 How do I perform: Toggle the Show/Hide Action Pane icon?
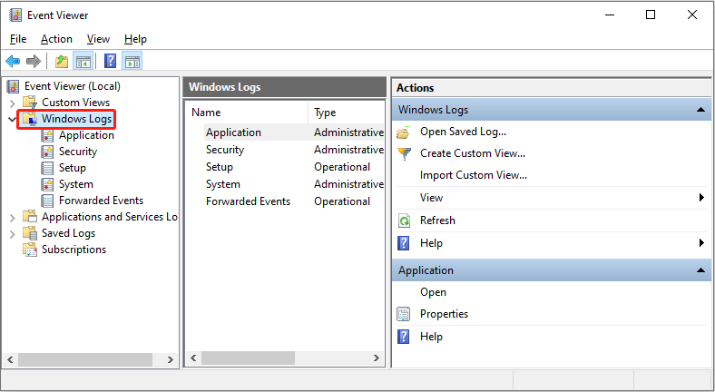tap(132, 61)
